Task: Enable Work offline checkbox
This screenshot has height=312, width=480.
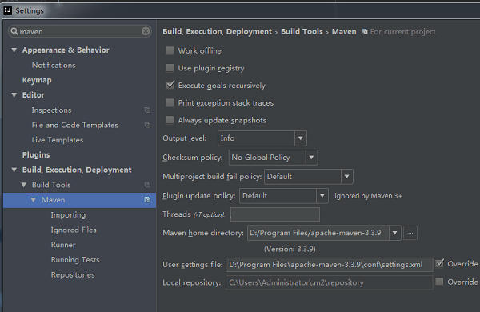Action: coord(170,50)
